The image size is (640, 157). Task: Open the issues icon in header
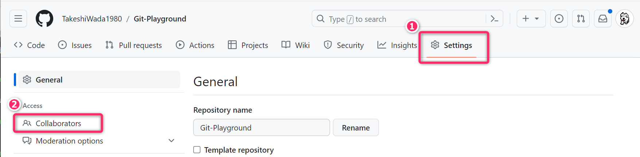559,19
